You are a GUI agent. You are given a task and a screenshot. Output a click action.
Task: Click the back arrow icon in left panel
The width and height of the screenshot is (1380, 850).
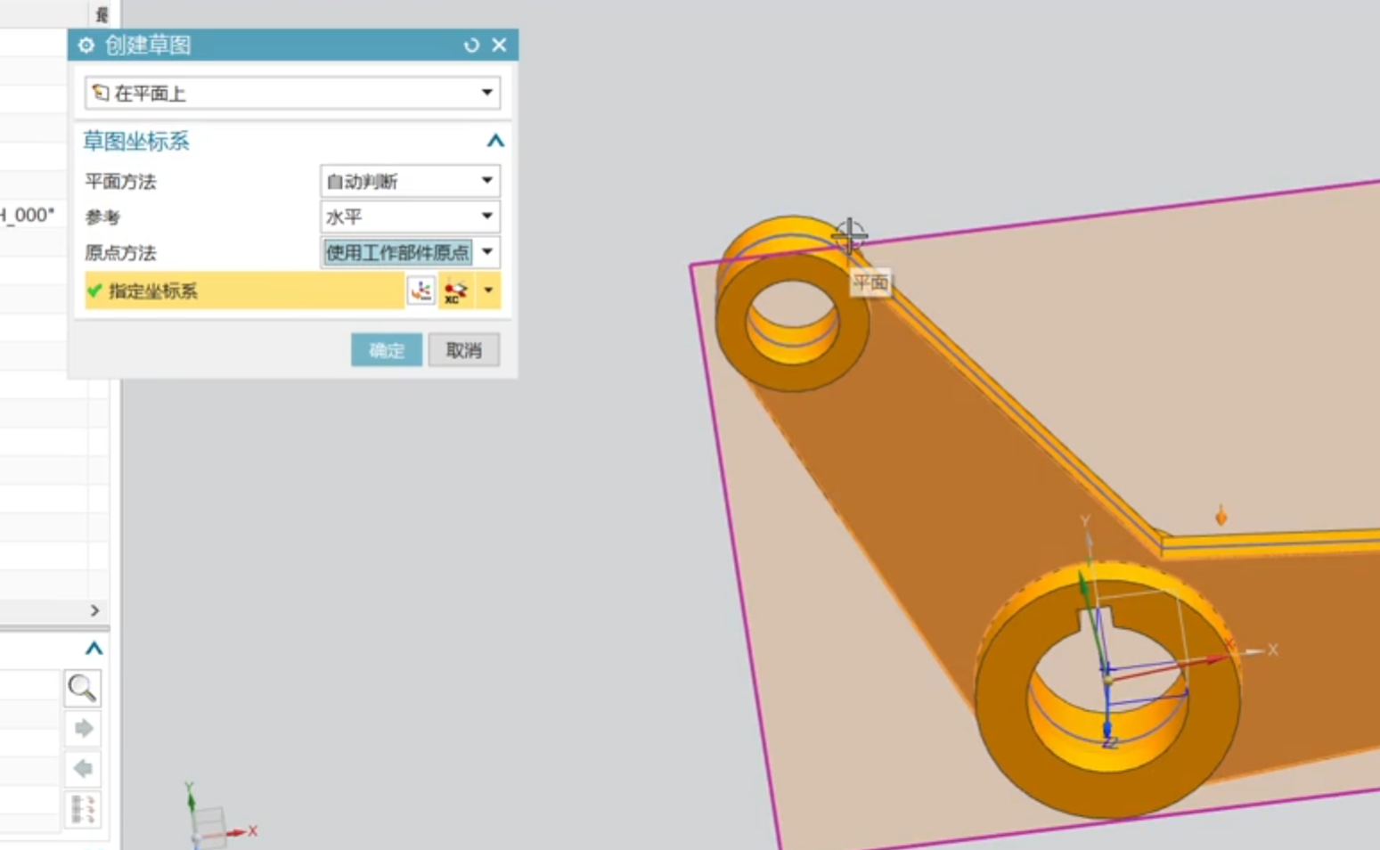[83, 768]
